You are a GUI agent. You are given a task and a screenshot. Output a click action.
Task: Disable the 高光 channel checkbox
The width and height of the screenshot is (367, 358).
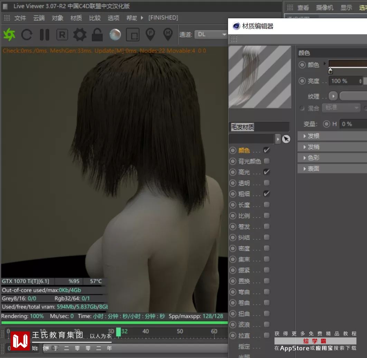click(266, 172)
